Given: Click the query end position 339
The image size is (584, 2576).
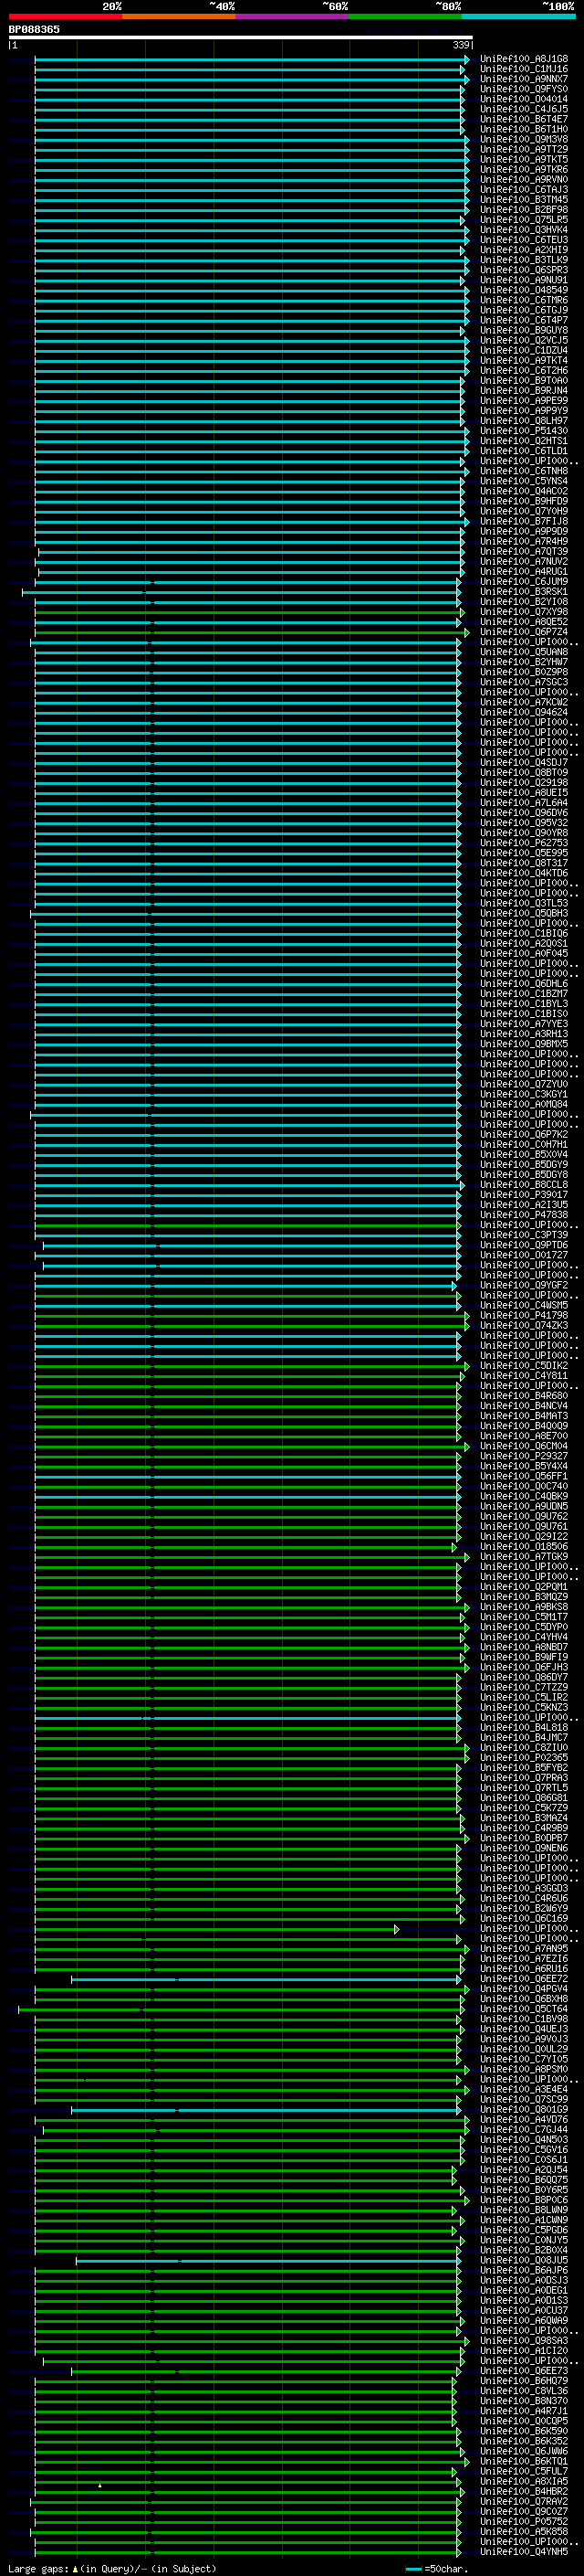Looking at the screenshot, I should [x=461, y=45].
